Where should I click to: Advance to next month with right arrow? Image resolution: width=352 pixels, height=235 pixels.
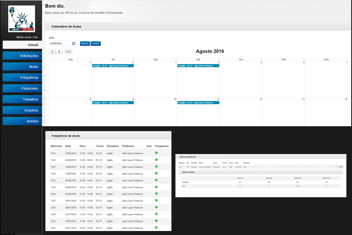(59, 52)
